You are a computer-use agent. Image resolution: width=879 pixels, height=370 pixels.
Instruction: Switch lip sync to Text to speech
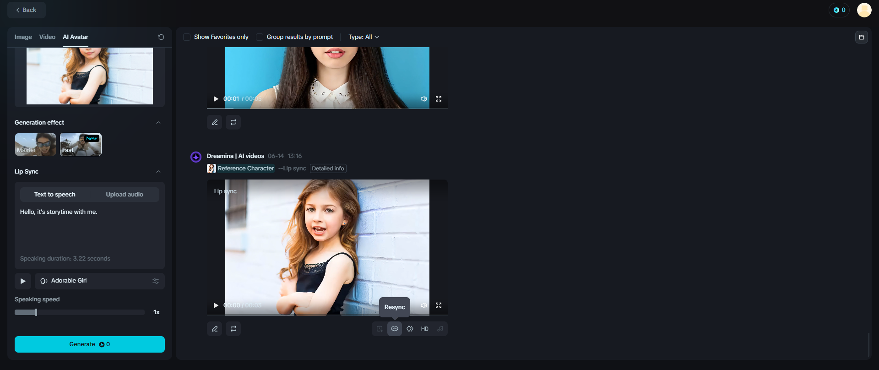click(x=55, y=195)
